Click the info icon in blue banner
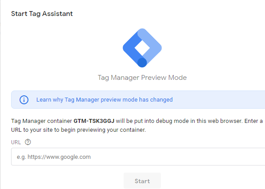The image size is (265, 189). [x=24, y=100]
